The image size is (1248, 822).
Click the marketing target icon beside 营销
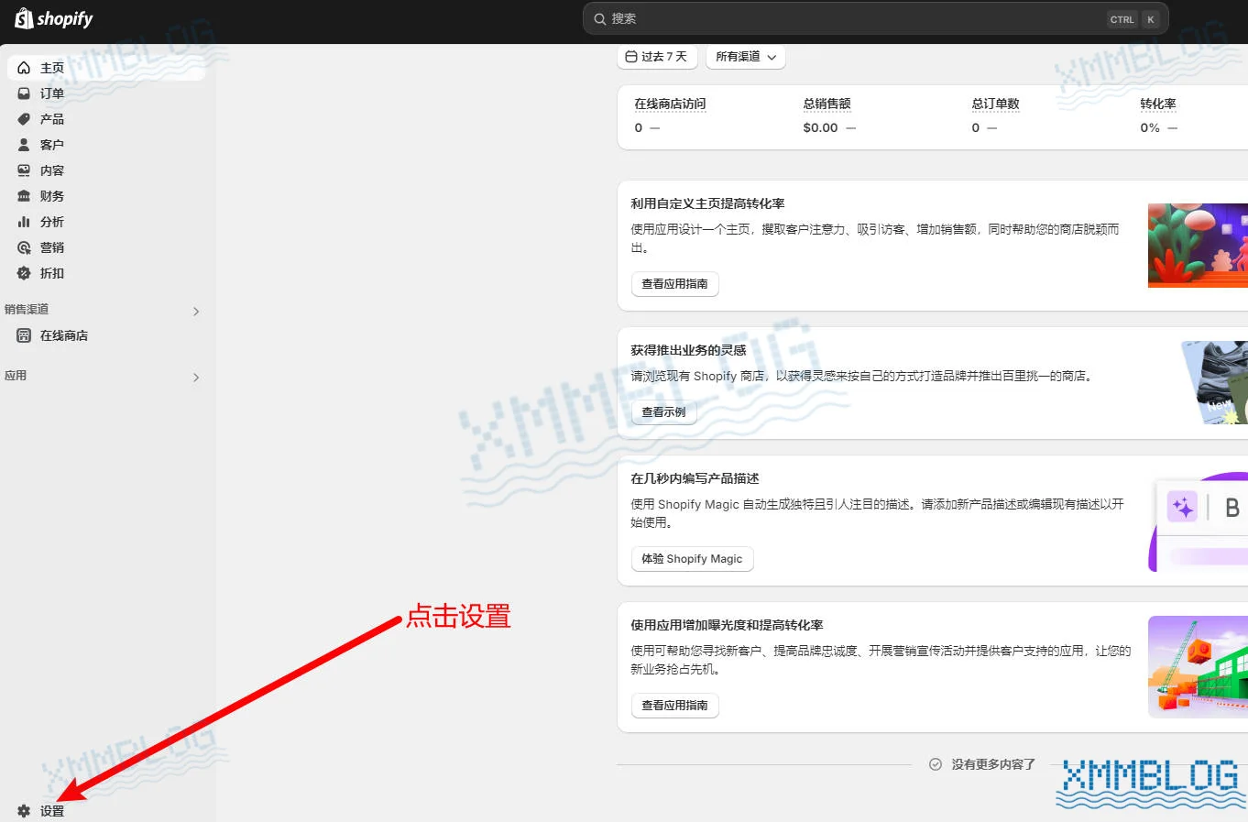coord(24,247)
